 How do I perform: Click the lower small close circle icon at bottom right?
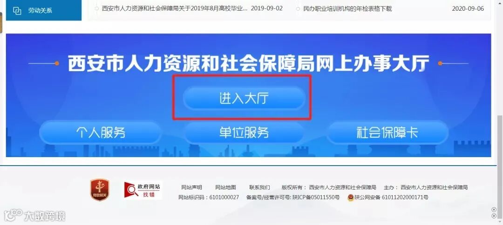point(494,216)
